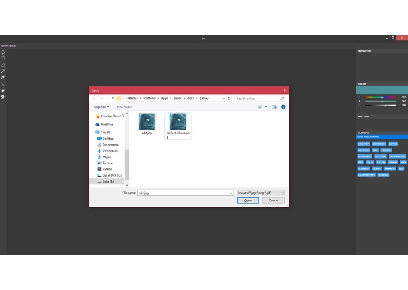Open the recent locations dropdown arrow
Viewport: 408px width, 290px height.
click(107, 99)
